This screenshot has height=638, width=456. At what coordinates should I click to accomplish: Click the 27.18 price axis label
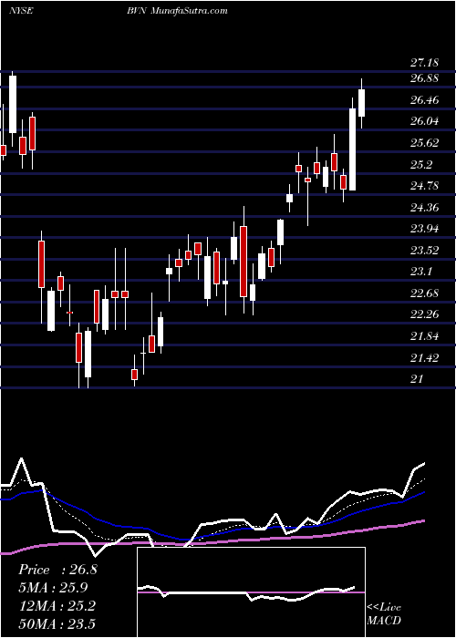[x=424, y=63]
